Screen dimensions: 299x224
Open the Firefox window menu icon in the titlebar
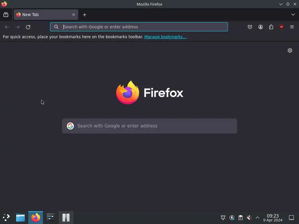4,4
